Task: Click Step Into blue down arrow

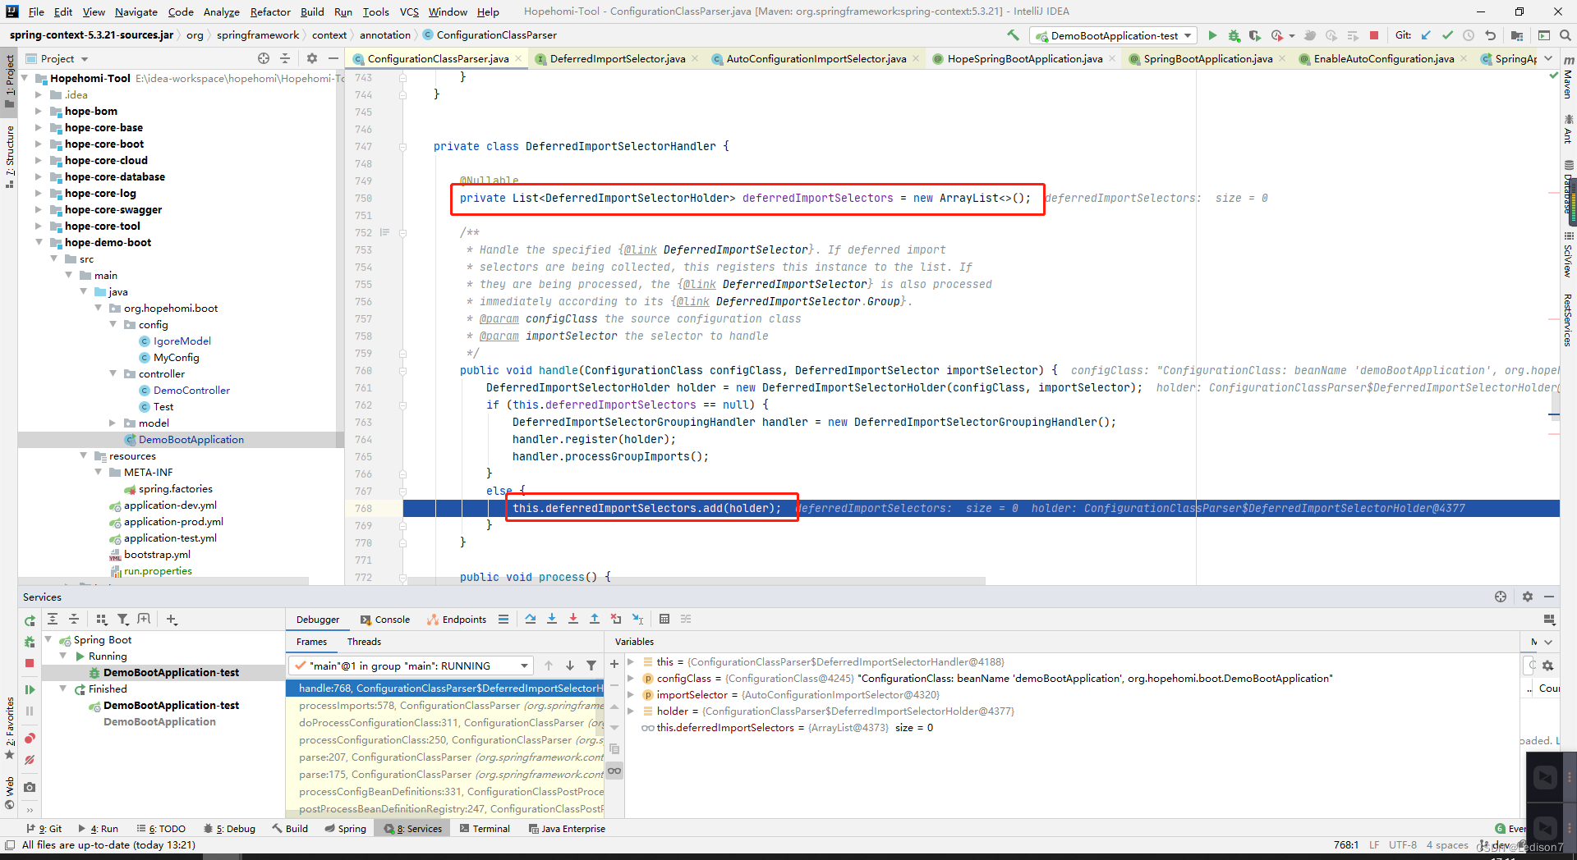Action: [x=552, y=619]
